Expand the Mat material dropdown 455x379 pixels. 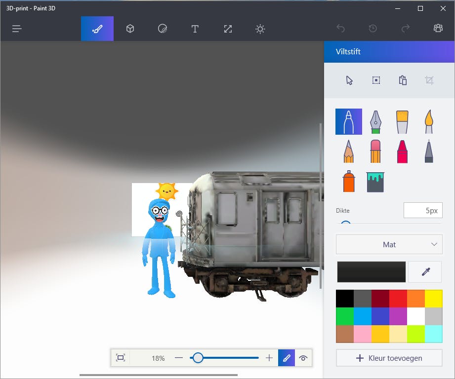click(389, 244)
